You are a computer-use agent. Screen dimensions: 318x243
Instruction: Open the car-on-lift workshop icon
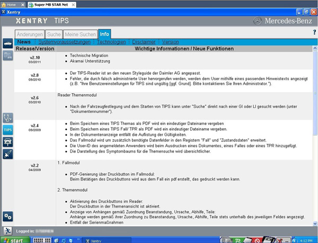pos(8,142)
